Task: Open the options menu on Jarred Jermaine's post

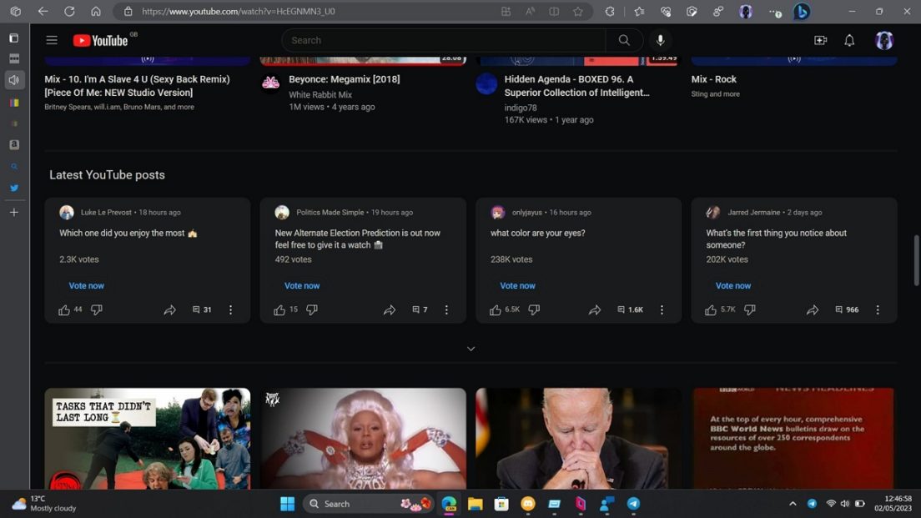Action: click(x=877, y=309)
